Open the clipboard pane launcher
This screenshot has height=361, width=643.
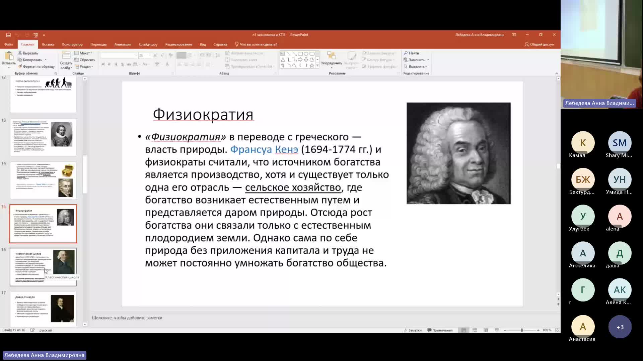point(56,73)
